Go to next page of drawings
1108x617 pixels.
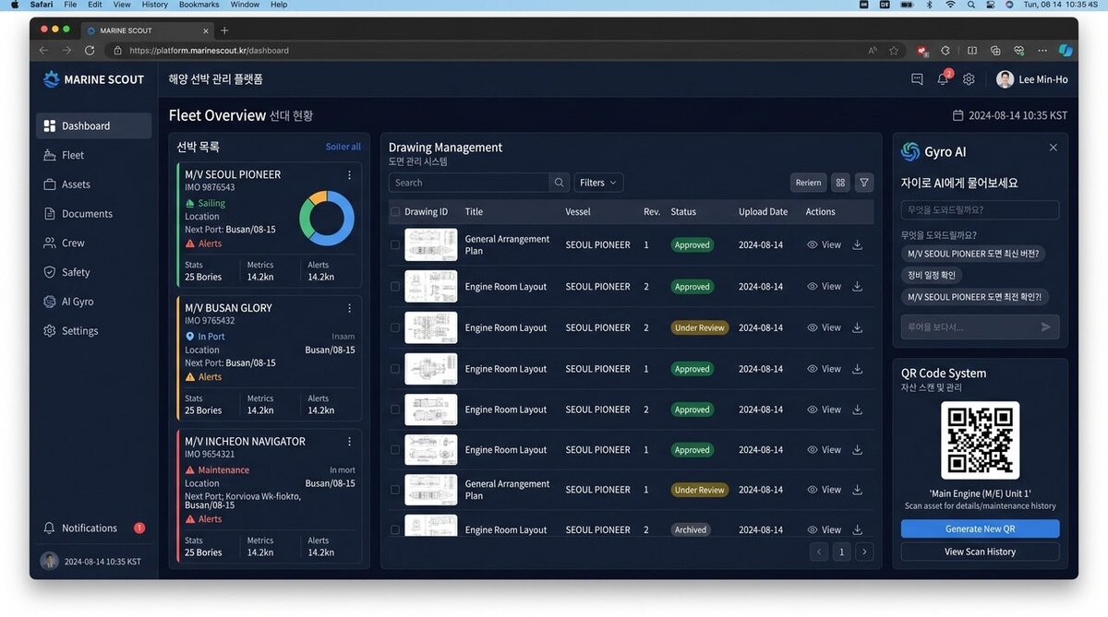pos(864,552)
